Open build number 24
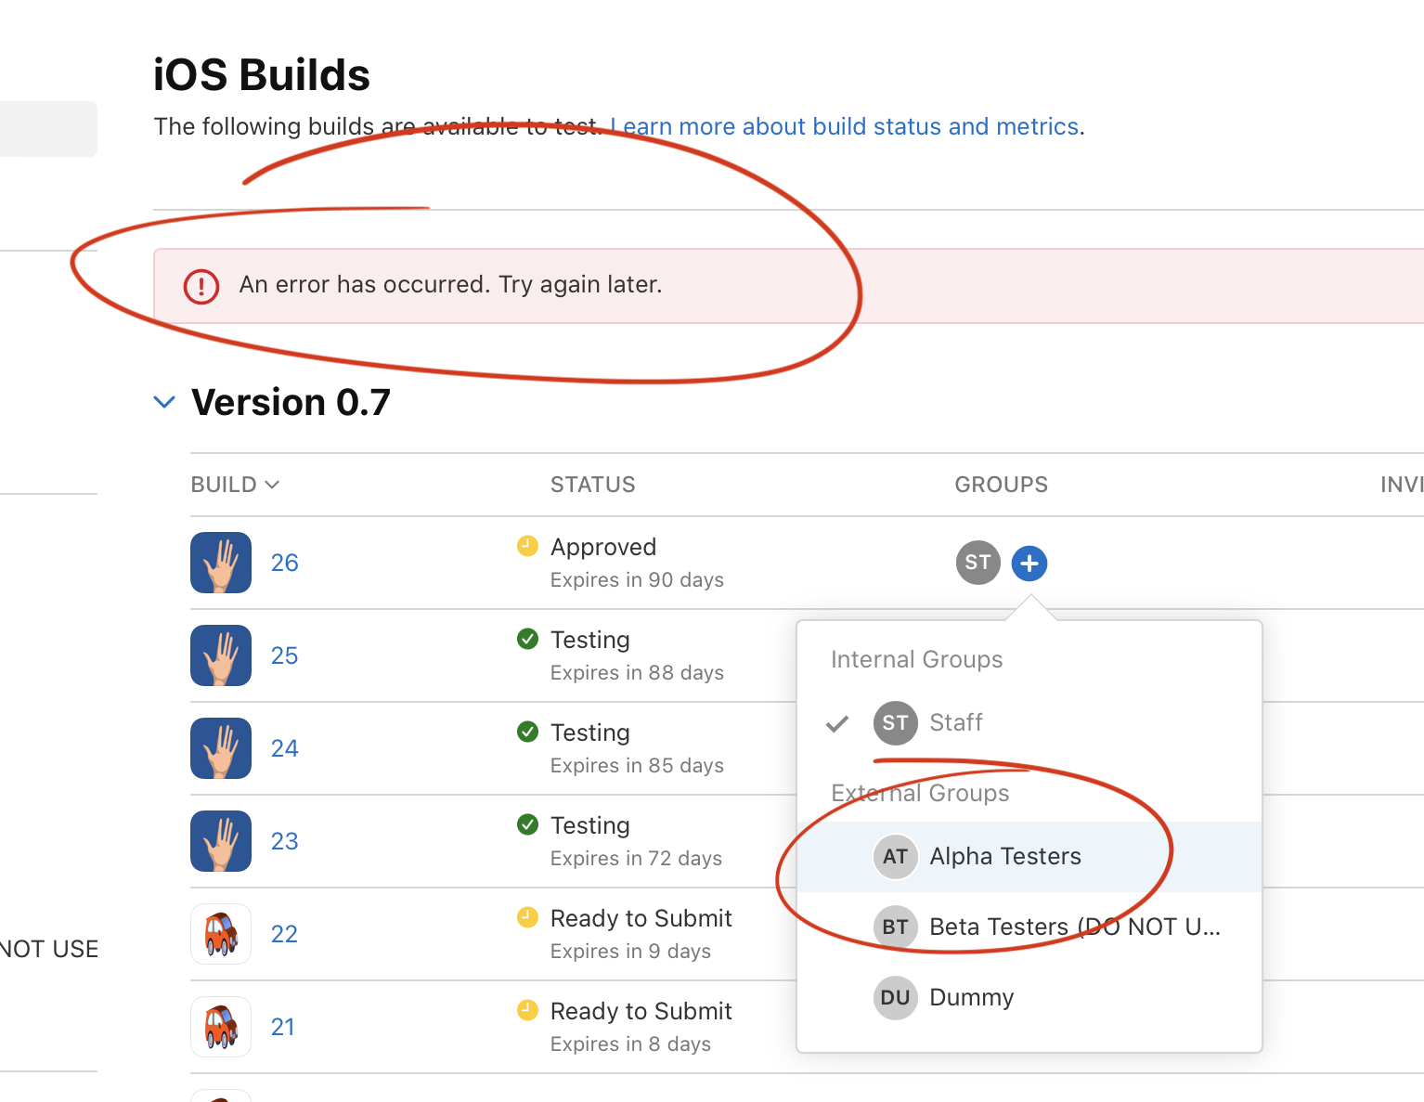Image resolution: width=1424 pixels, height=1102 pixels. click(x=284, y=748)
